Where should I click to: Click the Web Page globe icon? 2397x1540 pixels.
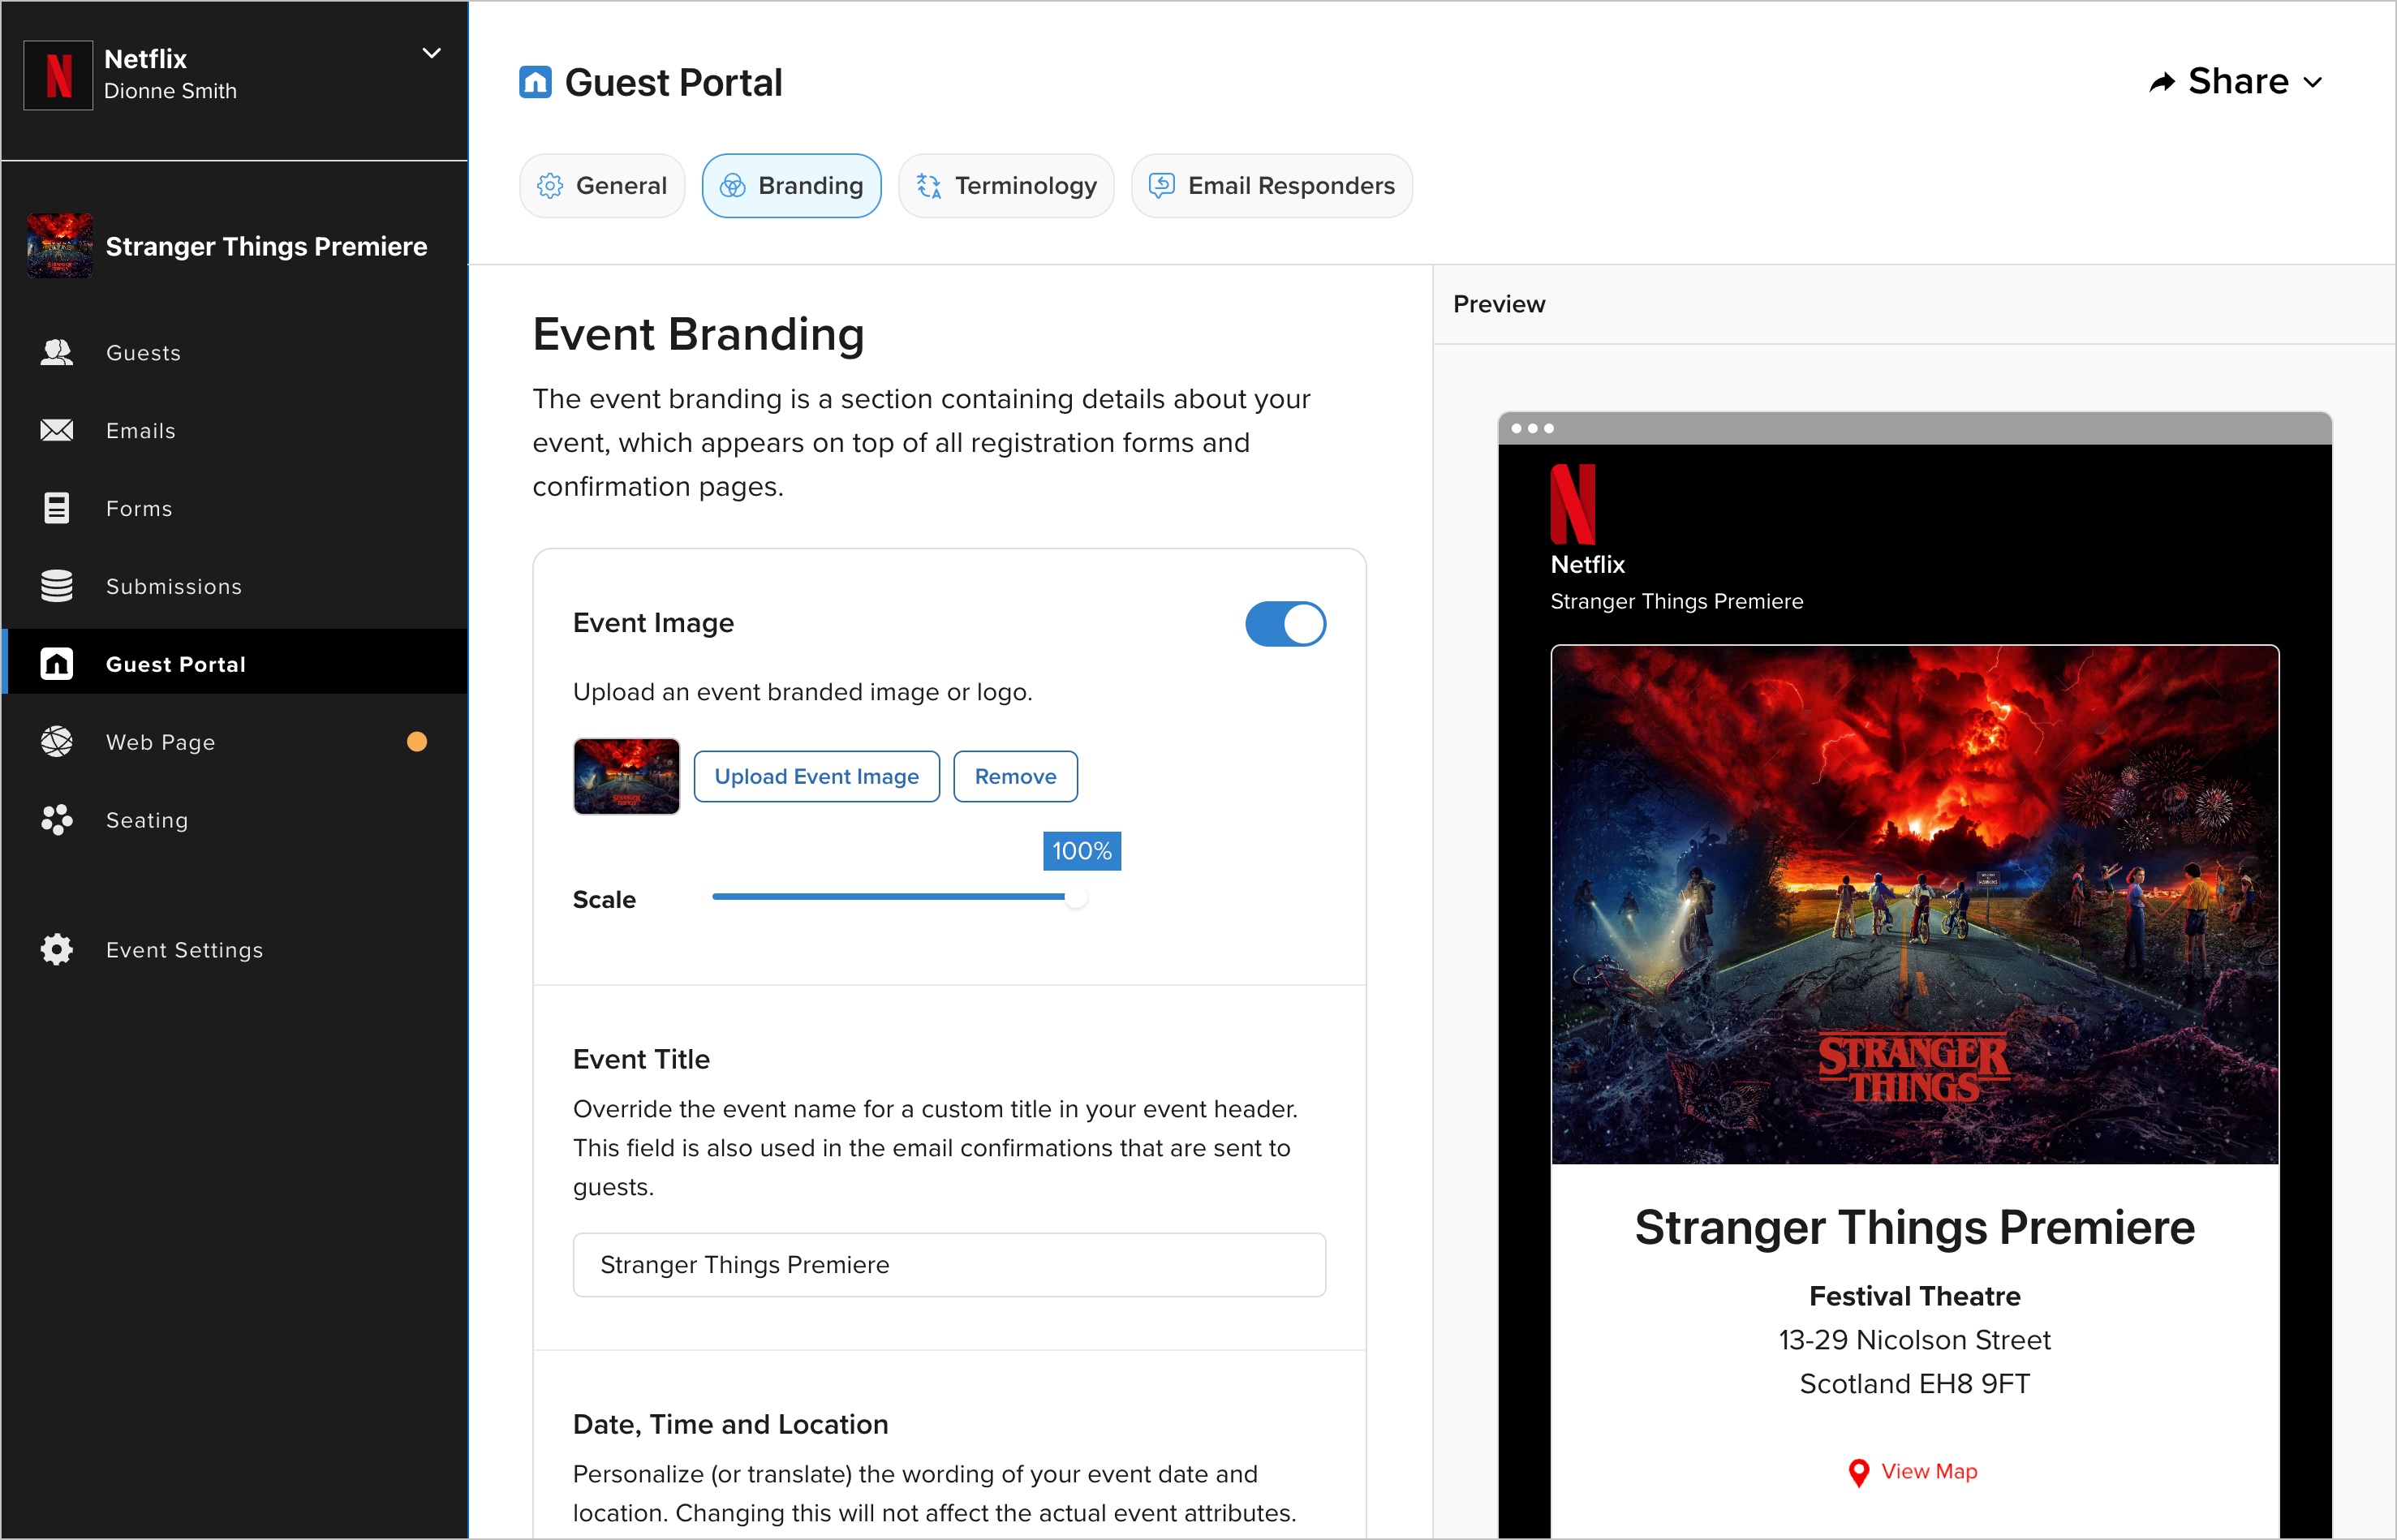pyautogui.click(x=57, y=742)
